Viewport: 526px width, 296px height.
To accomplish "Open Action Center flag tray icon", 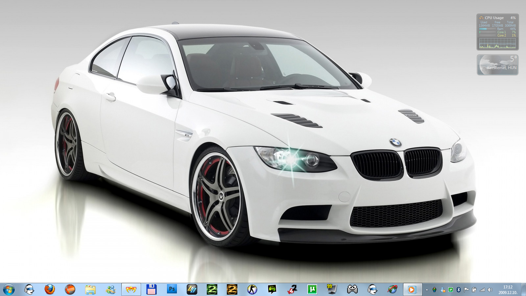I will pos(466,290).
